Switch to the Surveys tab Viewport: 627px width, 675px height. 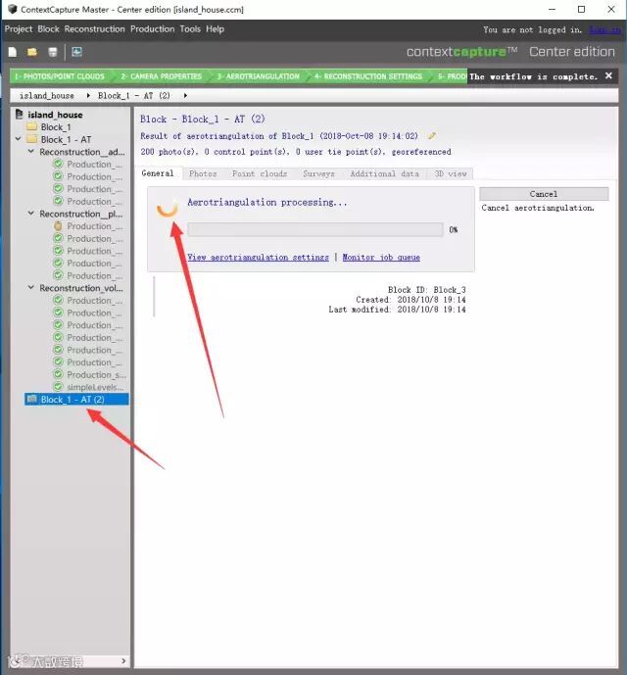(x=318, y=173)
